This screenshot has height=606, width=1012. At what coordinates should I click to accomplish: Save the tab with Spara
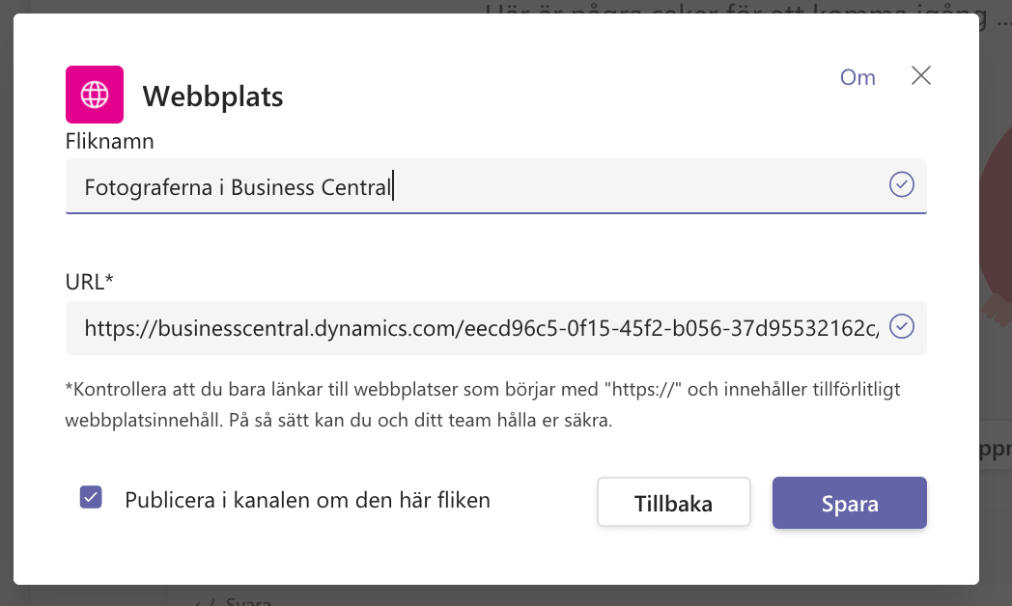coord(850,503)
